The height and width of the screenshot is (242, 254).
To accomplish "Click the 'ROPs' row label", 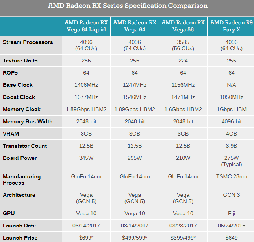I will pyautogui.click(x=10, y=73).
